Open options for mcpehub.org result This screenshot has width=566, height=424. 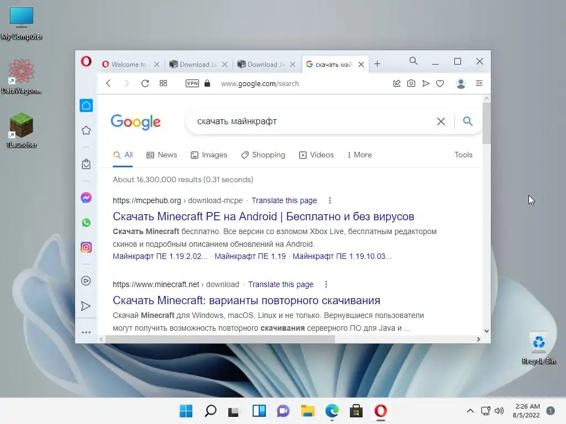(x=329, y=200)
